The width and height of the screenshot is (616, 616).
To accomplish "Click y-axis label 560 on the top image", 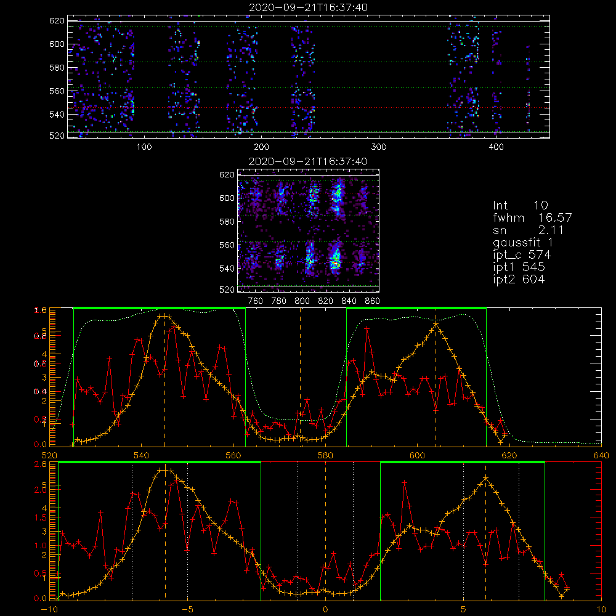I will 57,91.
